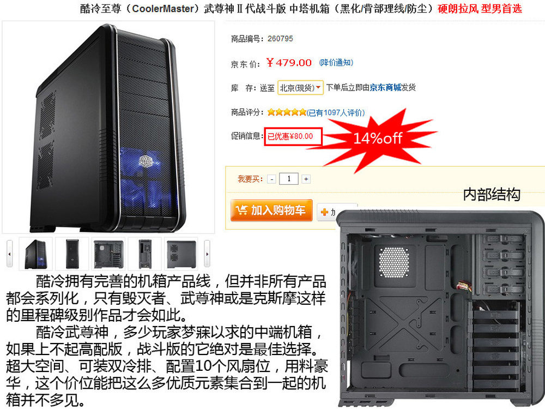
Task: Select the fourth thumbnail of case
Action: pyautogui.click(x=145, y=254)
